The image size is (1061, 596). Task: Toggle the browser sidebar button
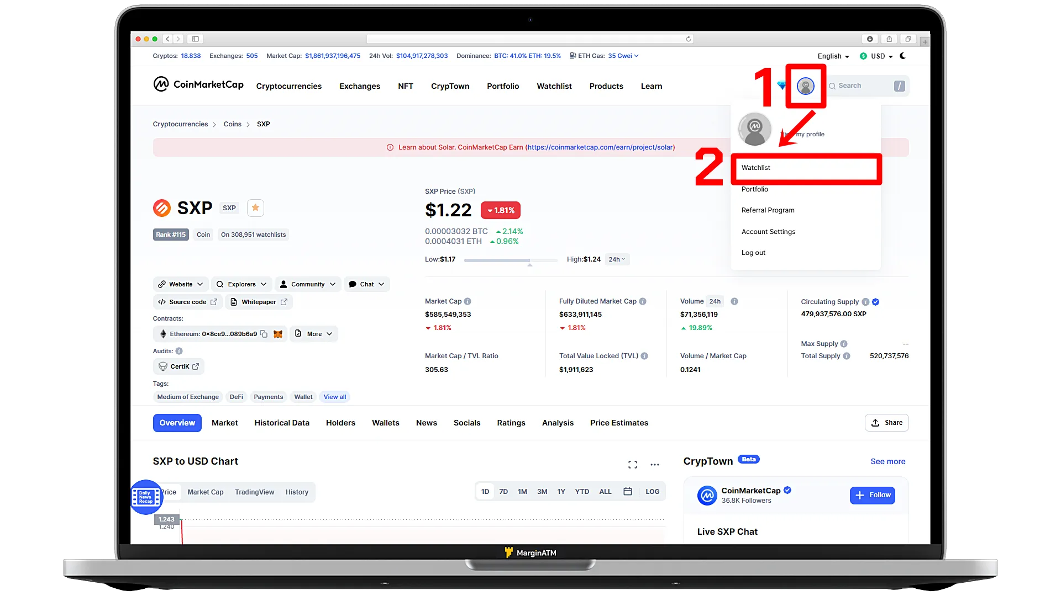coord(195,39)
